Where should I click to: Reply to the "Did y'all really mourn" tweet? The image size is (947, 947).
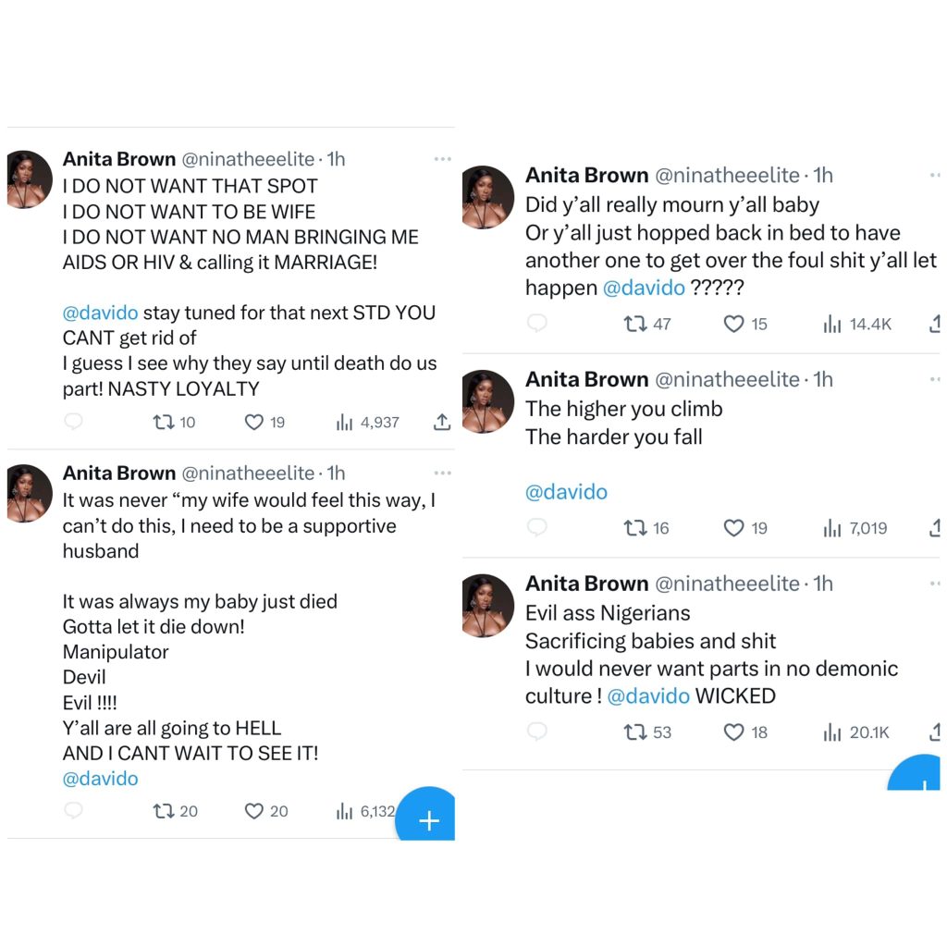[x=537, y=324]
